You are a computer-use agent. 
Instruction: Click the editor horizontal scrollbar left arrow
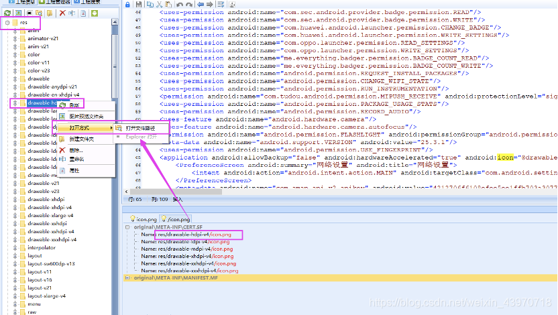[x=126, y=192]
